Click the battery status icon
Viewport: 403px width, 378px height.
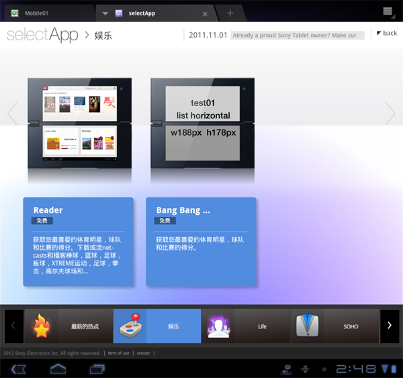394,369
